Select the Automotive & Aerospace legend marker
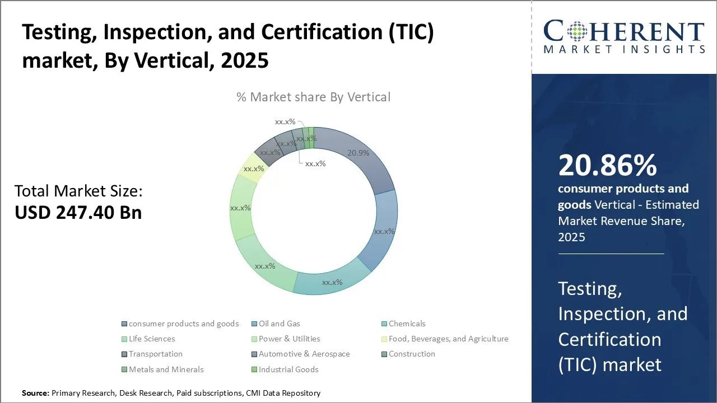Screen dimensions: 717x403 (254, 354)
